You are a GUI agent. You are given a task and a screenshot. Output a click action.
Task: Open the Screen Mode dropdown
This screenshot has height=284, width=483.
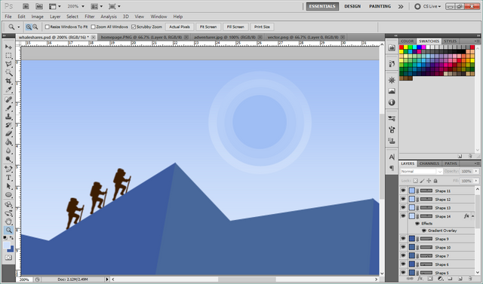pyautogui.click(x=114, y=6)
